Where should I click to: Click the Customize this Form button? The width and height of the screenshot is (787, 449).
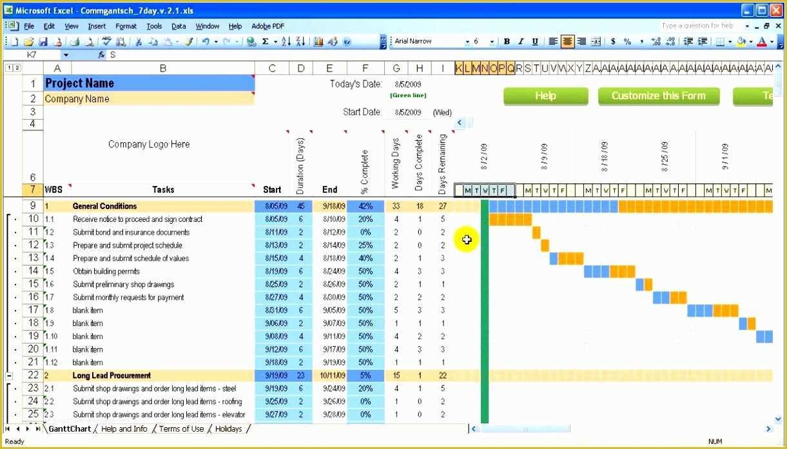[x=659, y=96]
